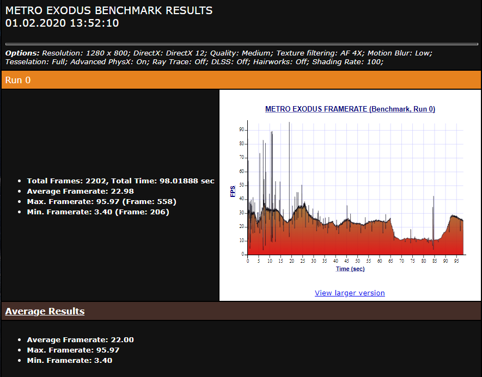Click the Average Results heading

[45, 311]
